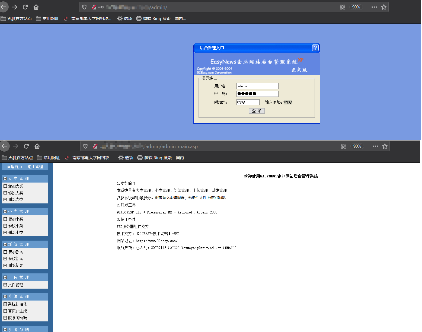Open 修改大类
The image size is (422, 332).
pos(16,193)
